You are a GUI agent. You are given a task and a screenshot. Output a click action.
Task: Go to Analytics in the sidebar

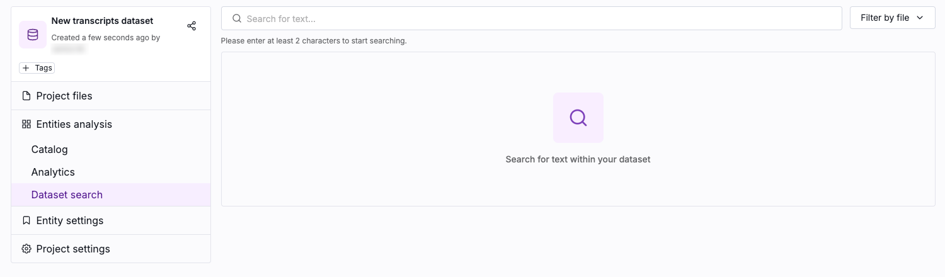[x=53, y=172]
